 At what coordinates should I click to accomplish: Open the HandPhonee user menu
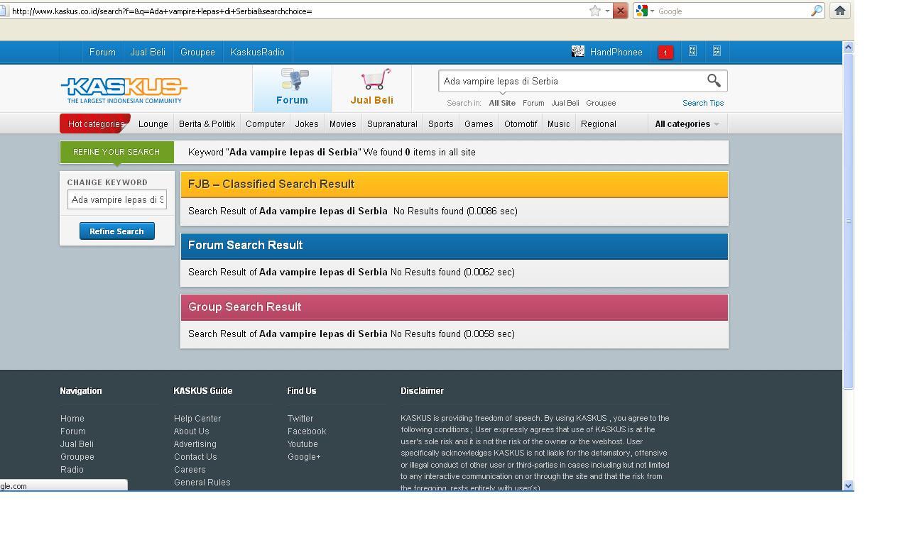(x=616, y=52)
